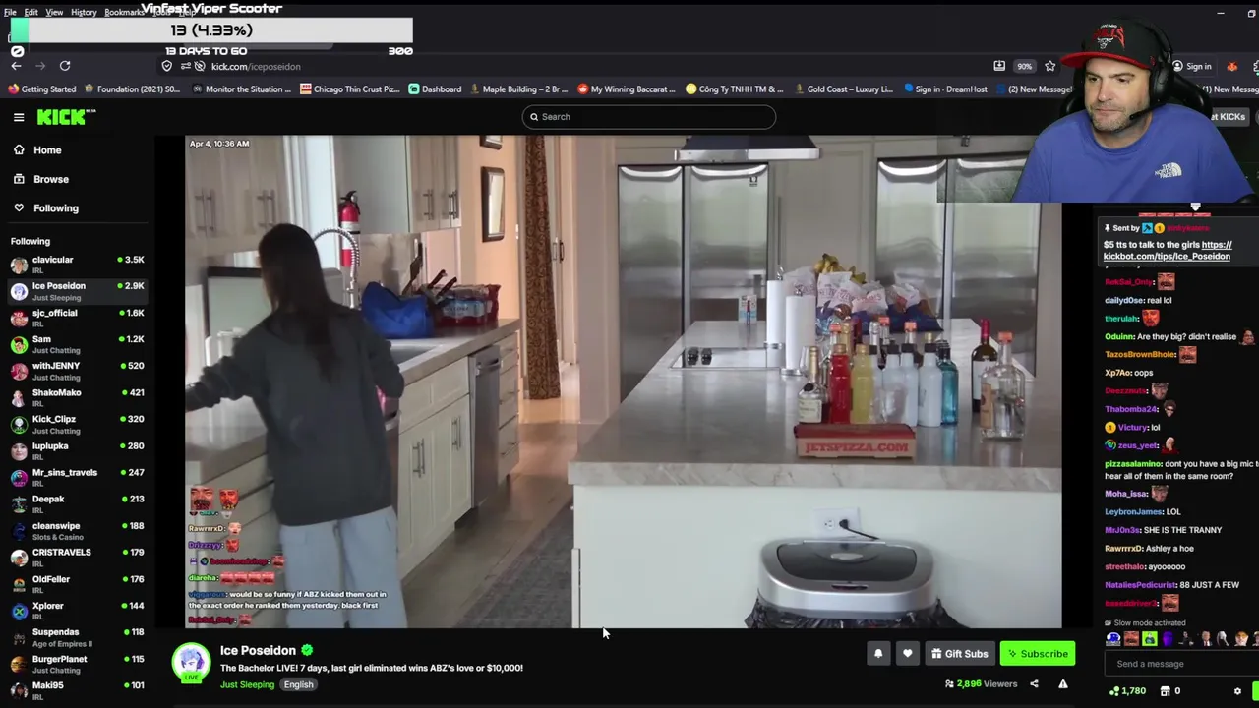
Task: Click Ice Poseidon streamer avatar below video
Action: (x=191, y=663)
